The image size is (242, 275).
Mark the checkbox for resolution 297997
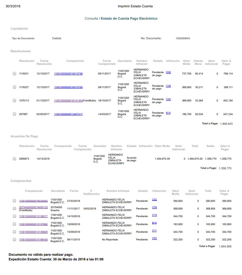tap(14, 114)
